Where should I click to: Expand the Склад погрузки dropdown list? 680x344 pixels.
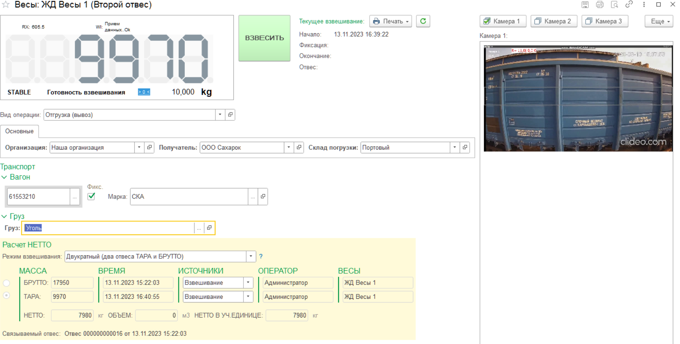[454, 147]
